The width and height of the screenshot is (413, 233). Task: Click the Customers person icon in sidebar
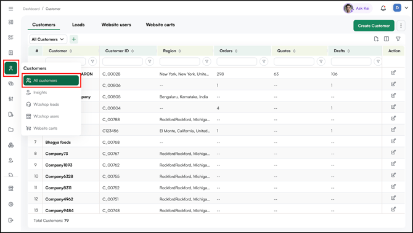11,68
